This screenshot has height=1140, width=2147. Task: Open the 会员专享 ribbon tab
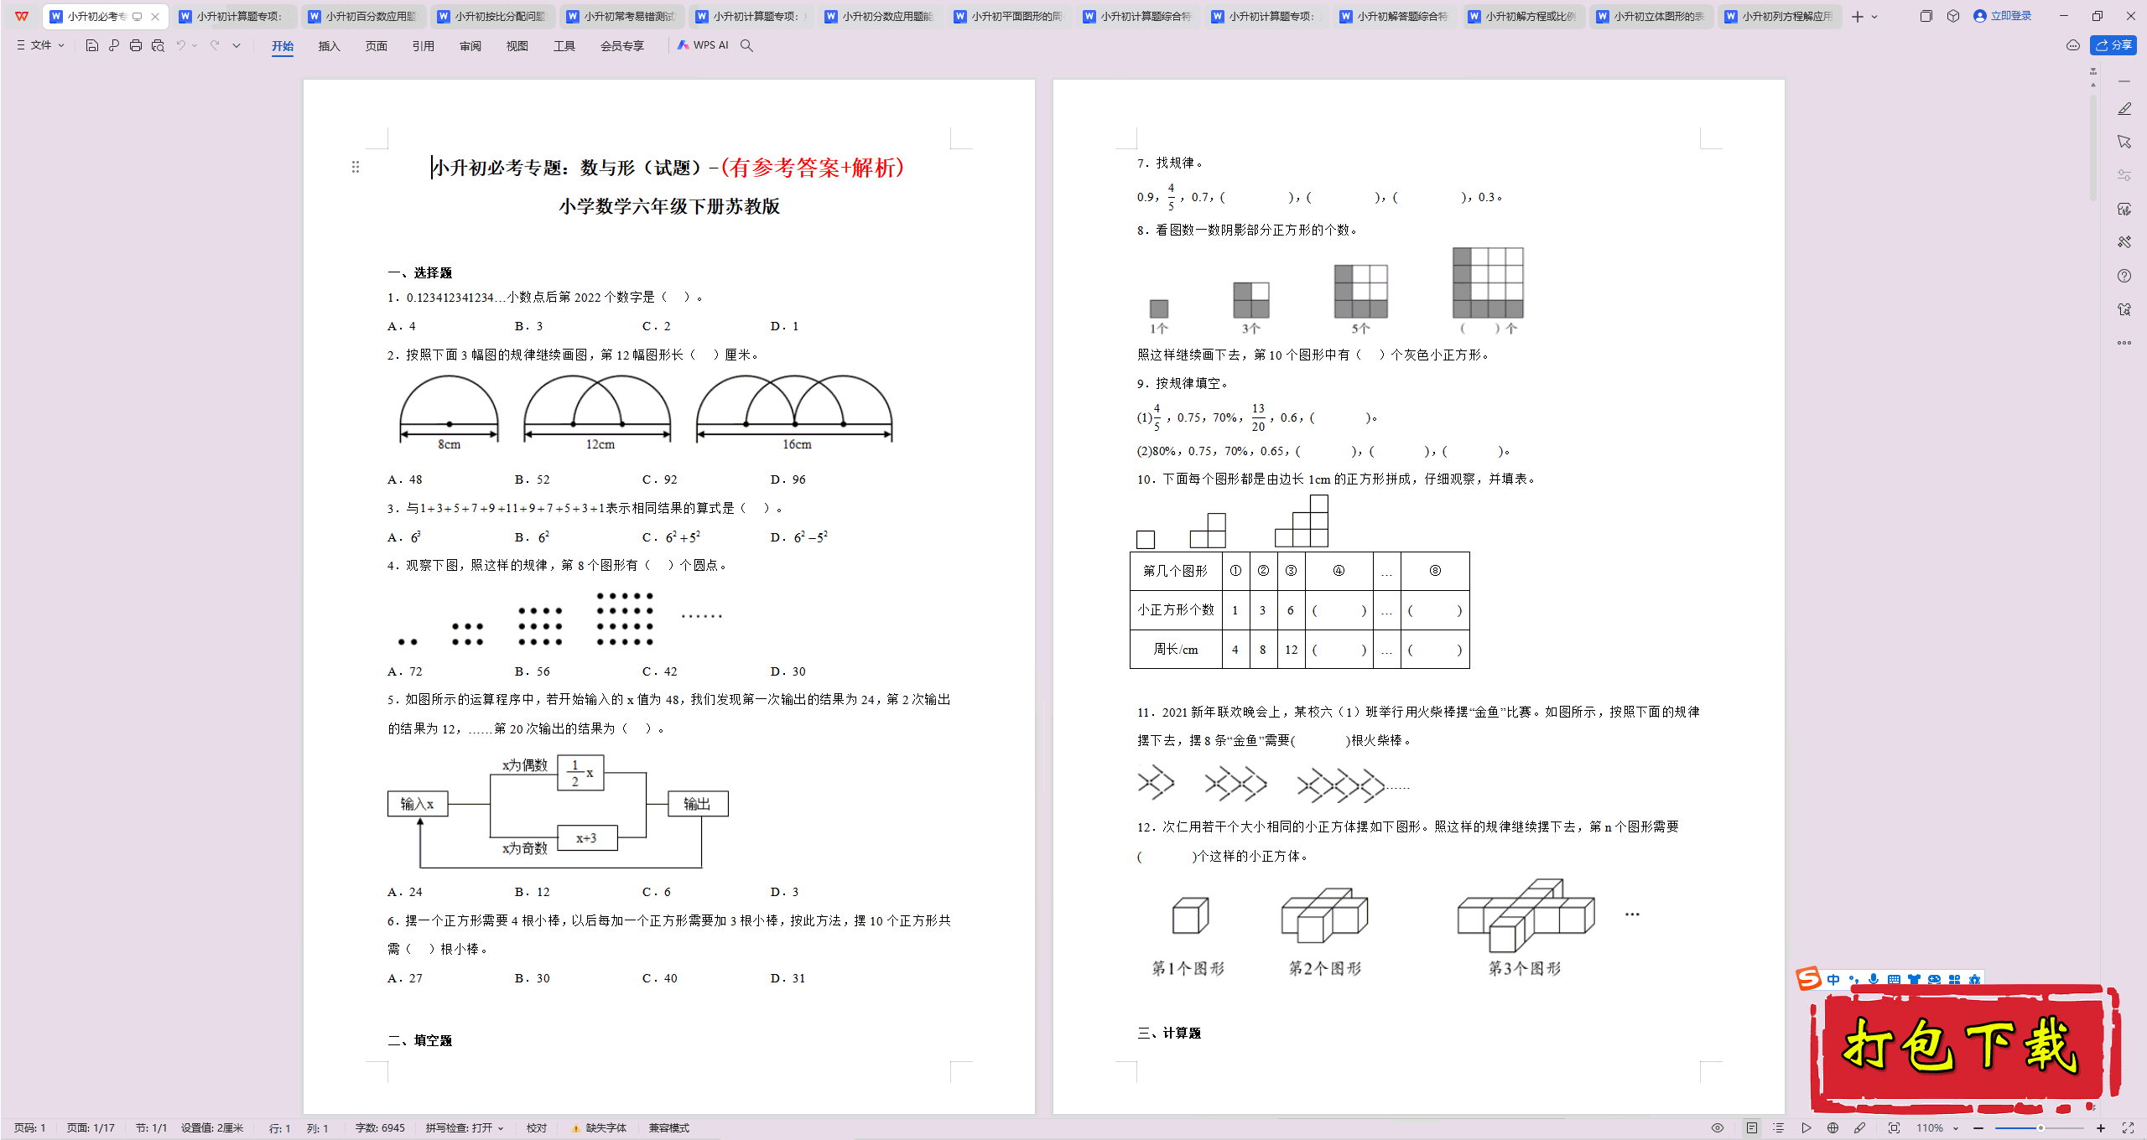tap(622, 46)
